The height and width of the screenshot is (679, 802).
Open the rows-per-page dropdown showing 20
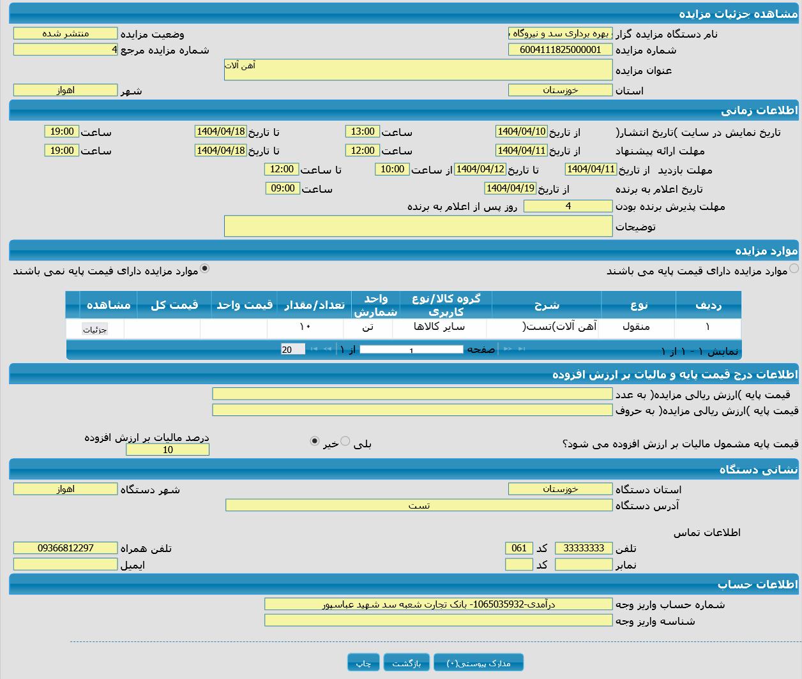[292, 349]
